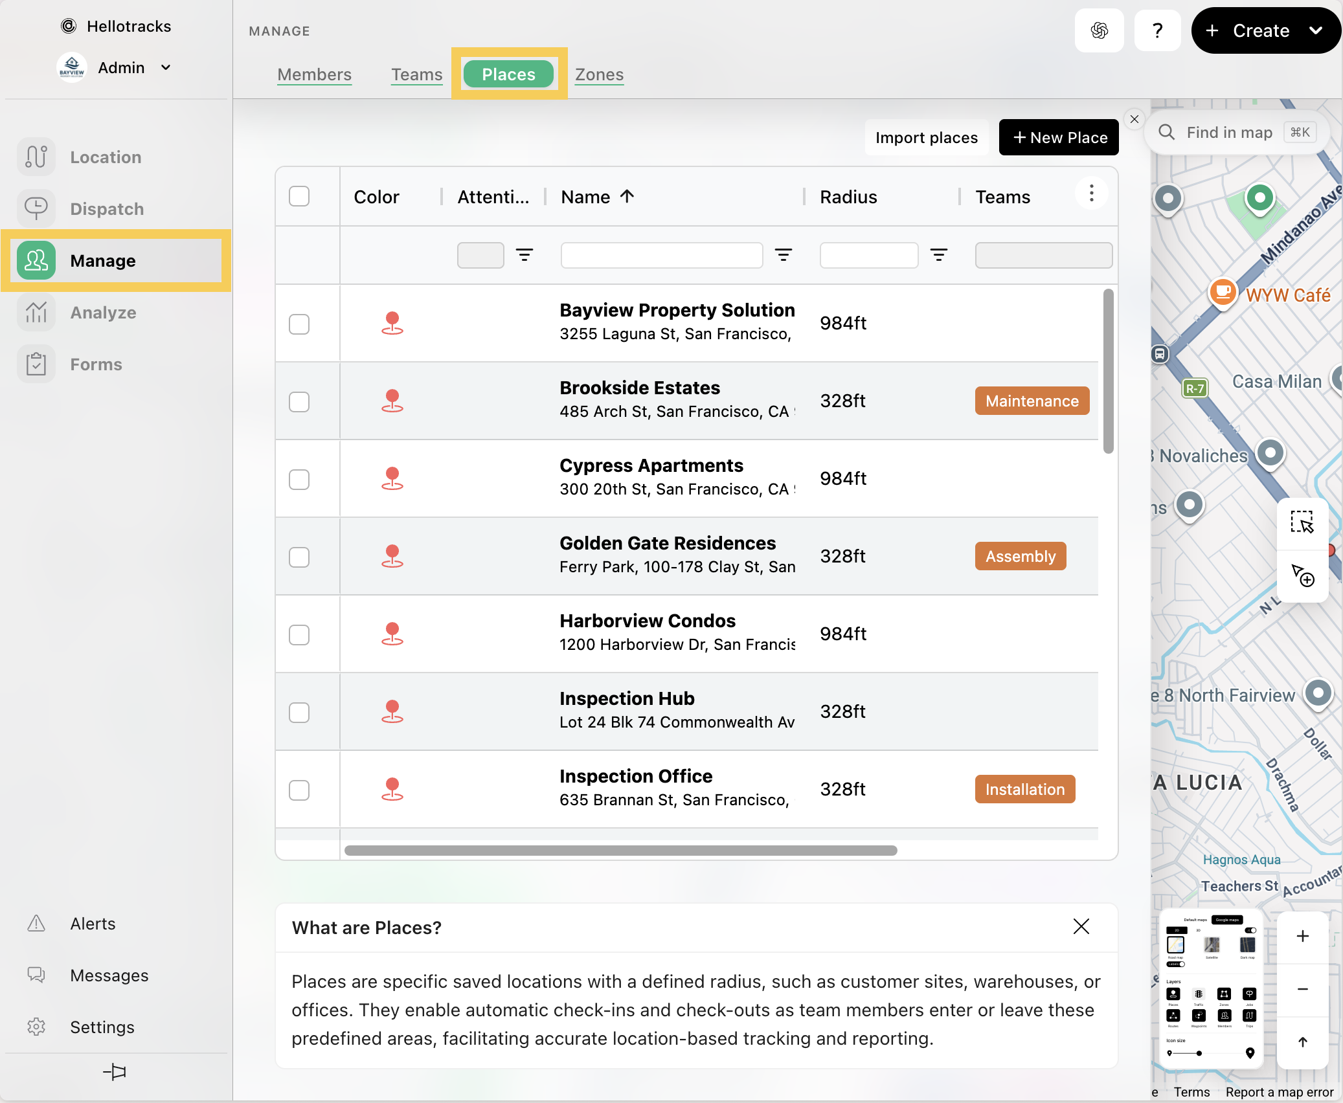Open the AI assistant icon button
Screen dimensions: 1343x1103
click(1099, 30)
